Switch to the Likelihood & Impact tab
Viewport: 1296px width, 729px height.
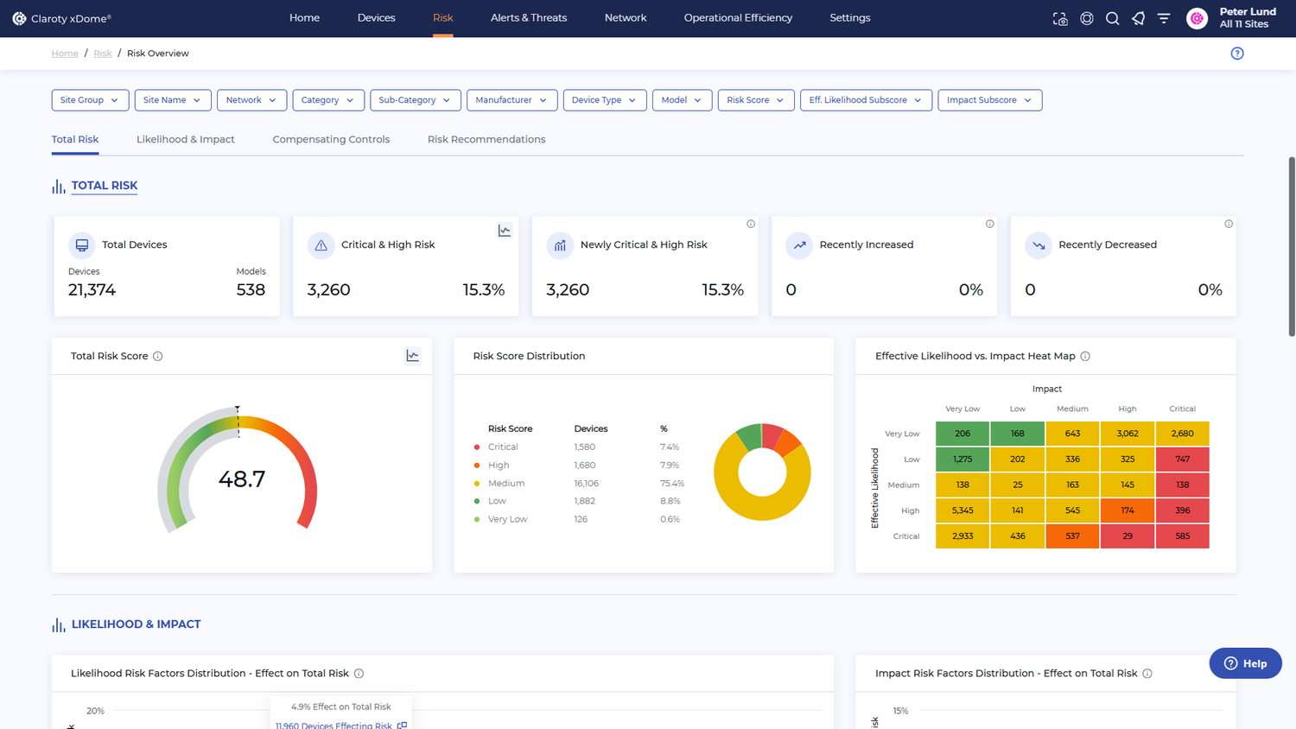click(186, 139)
